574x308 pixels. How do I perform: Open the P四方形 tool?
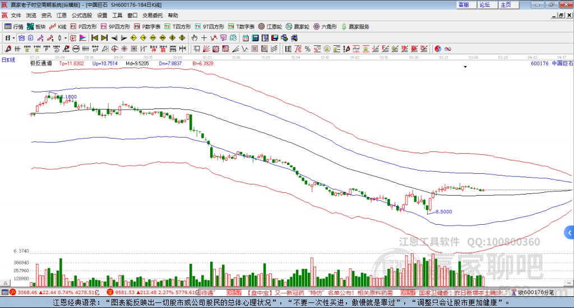tap(84, 27)
